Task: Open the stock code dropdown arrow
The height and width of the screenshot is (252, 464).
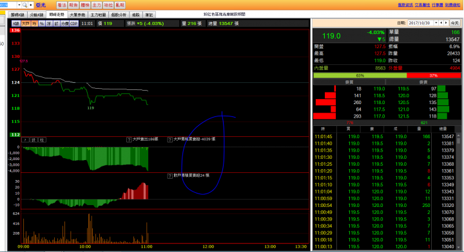Action: point(19,5)
